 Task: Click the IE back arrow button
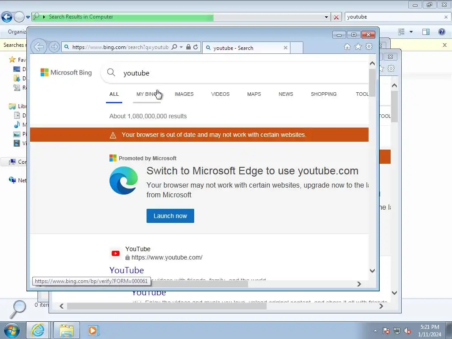[x=39, y=47]
